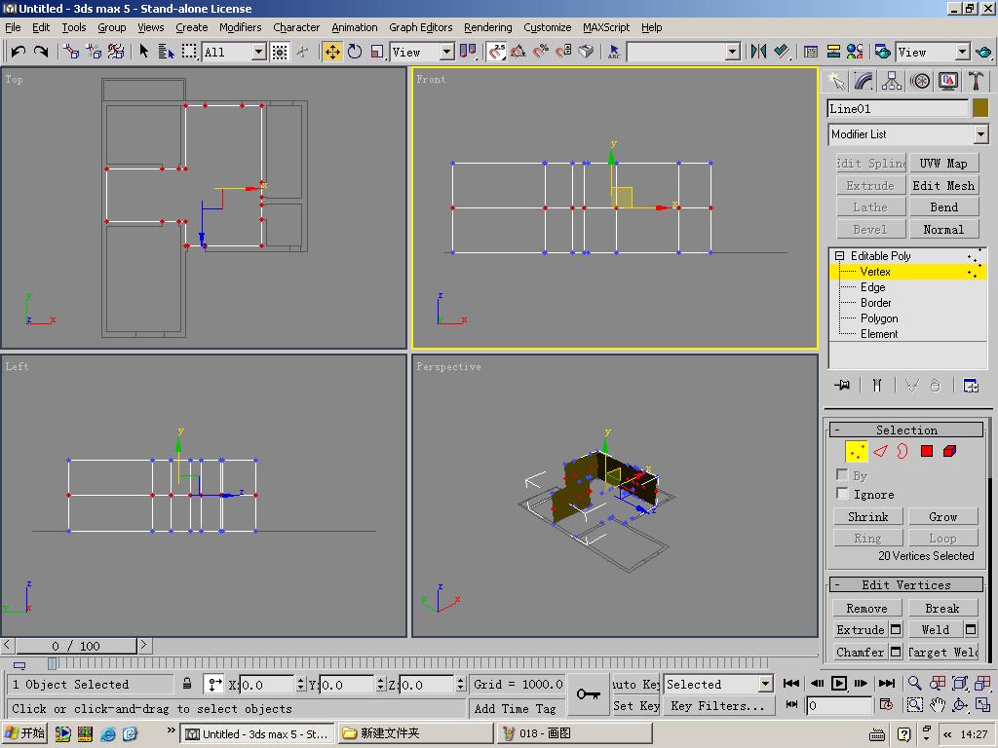Toggle the Pin Stack pushpin
Image resolution: width=998 pixels, height=748 pixels.
pyautogui.click(x=842, y=386)
